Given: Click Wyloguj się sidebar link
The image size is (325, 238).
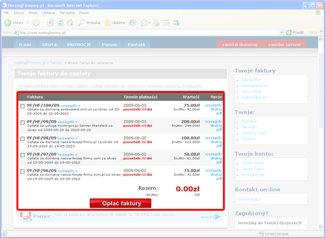Looking at the screenshot, I should (x=253, y=175).
